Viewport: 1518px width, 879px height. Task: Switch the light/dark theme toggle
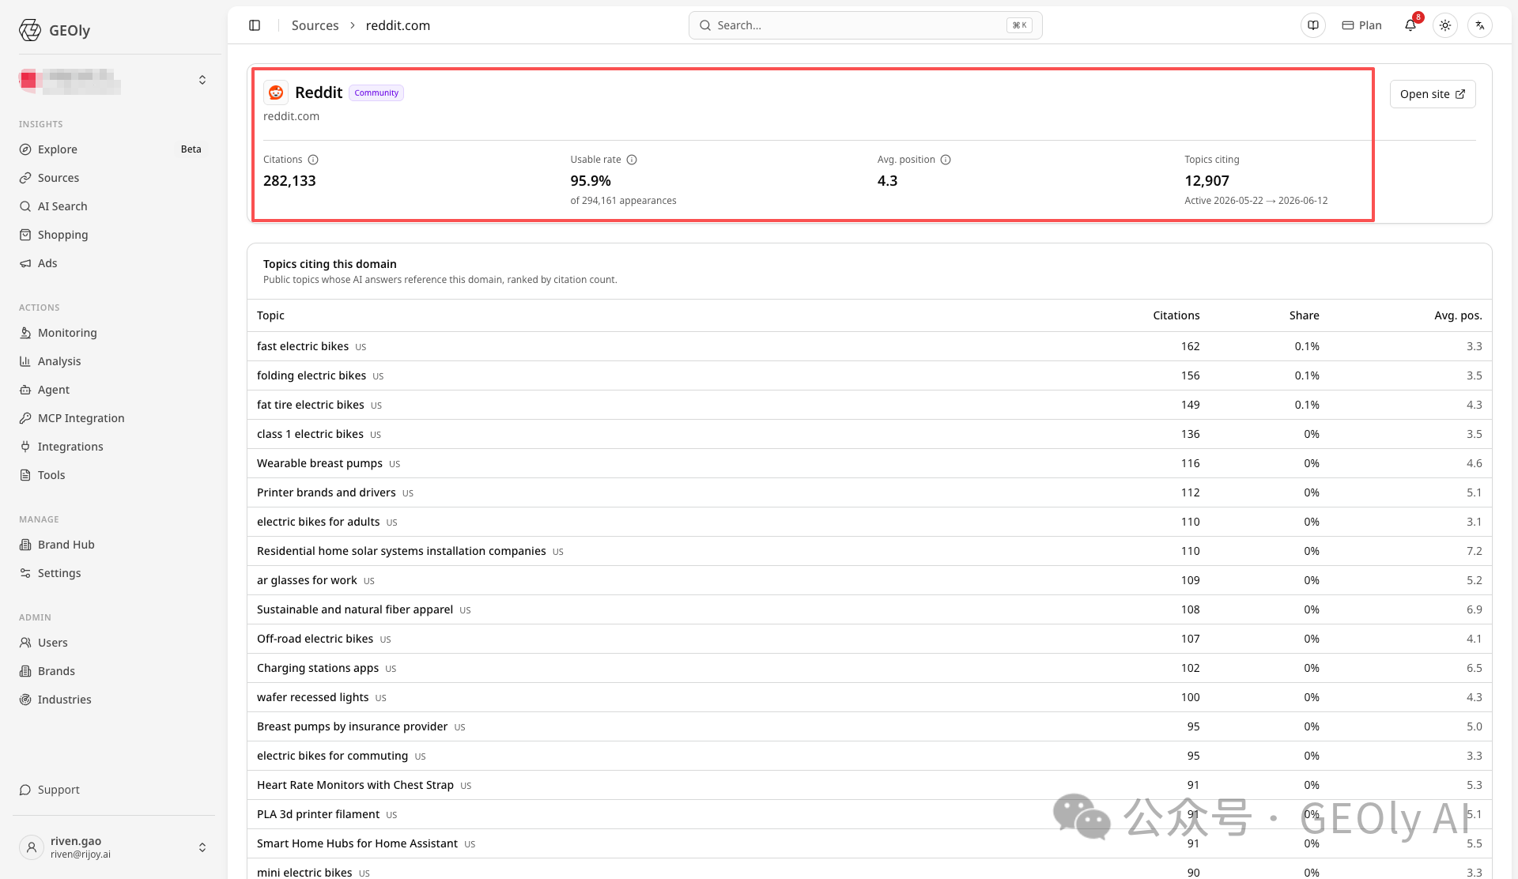click(1445, 25)
